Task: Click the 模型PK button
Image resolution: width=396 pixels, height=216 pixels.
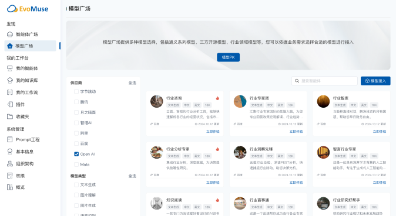Action: pos(229,57)
